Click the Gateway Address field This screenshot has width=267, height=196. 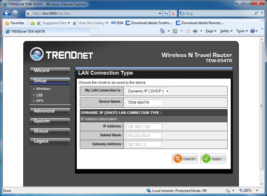(144, 145)
